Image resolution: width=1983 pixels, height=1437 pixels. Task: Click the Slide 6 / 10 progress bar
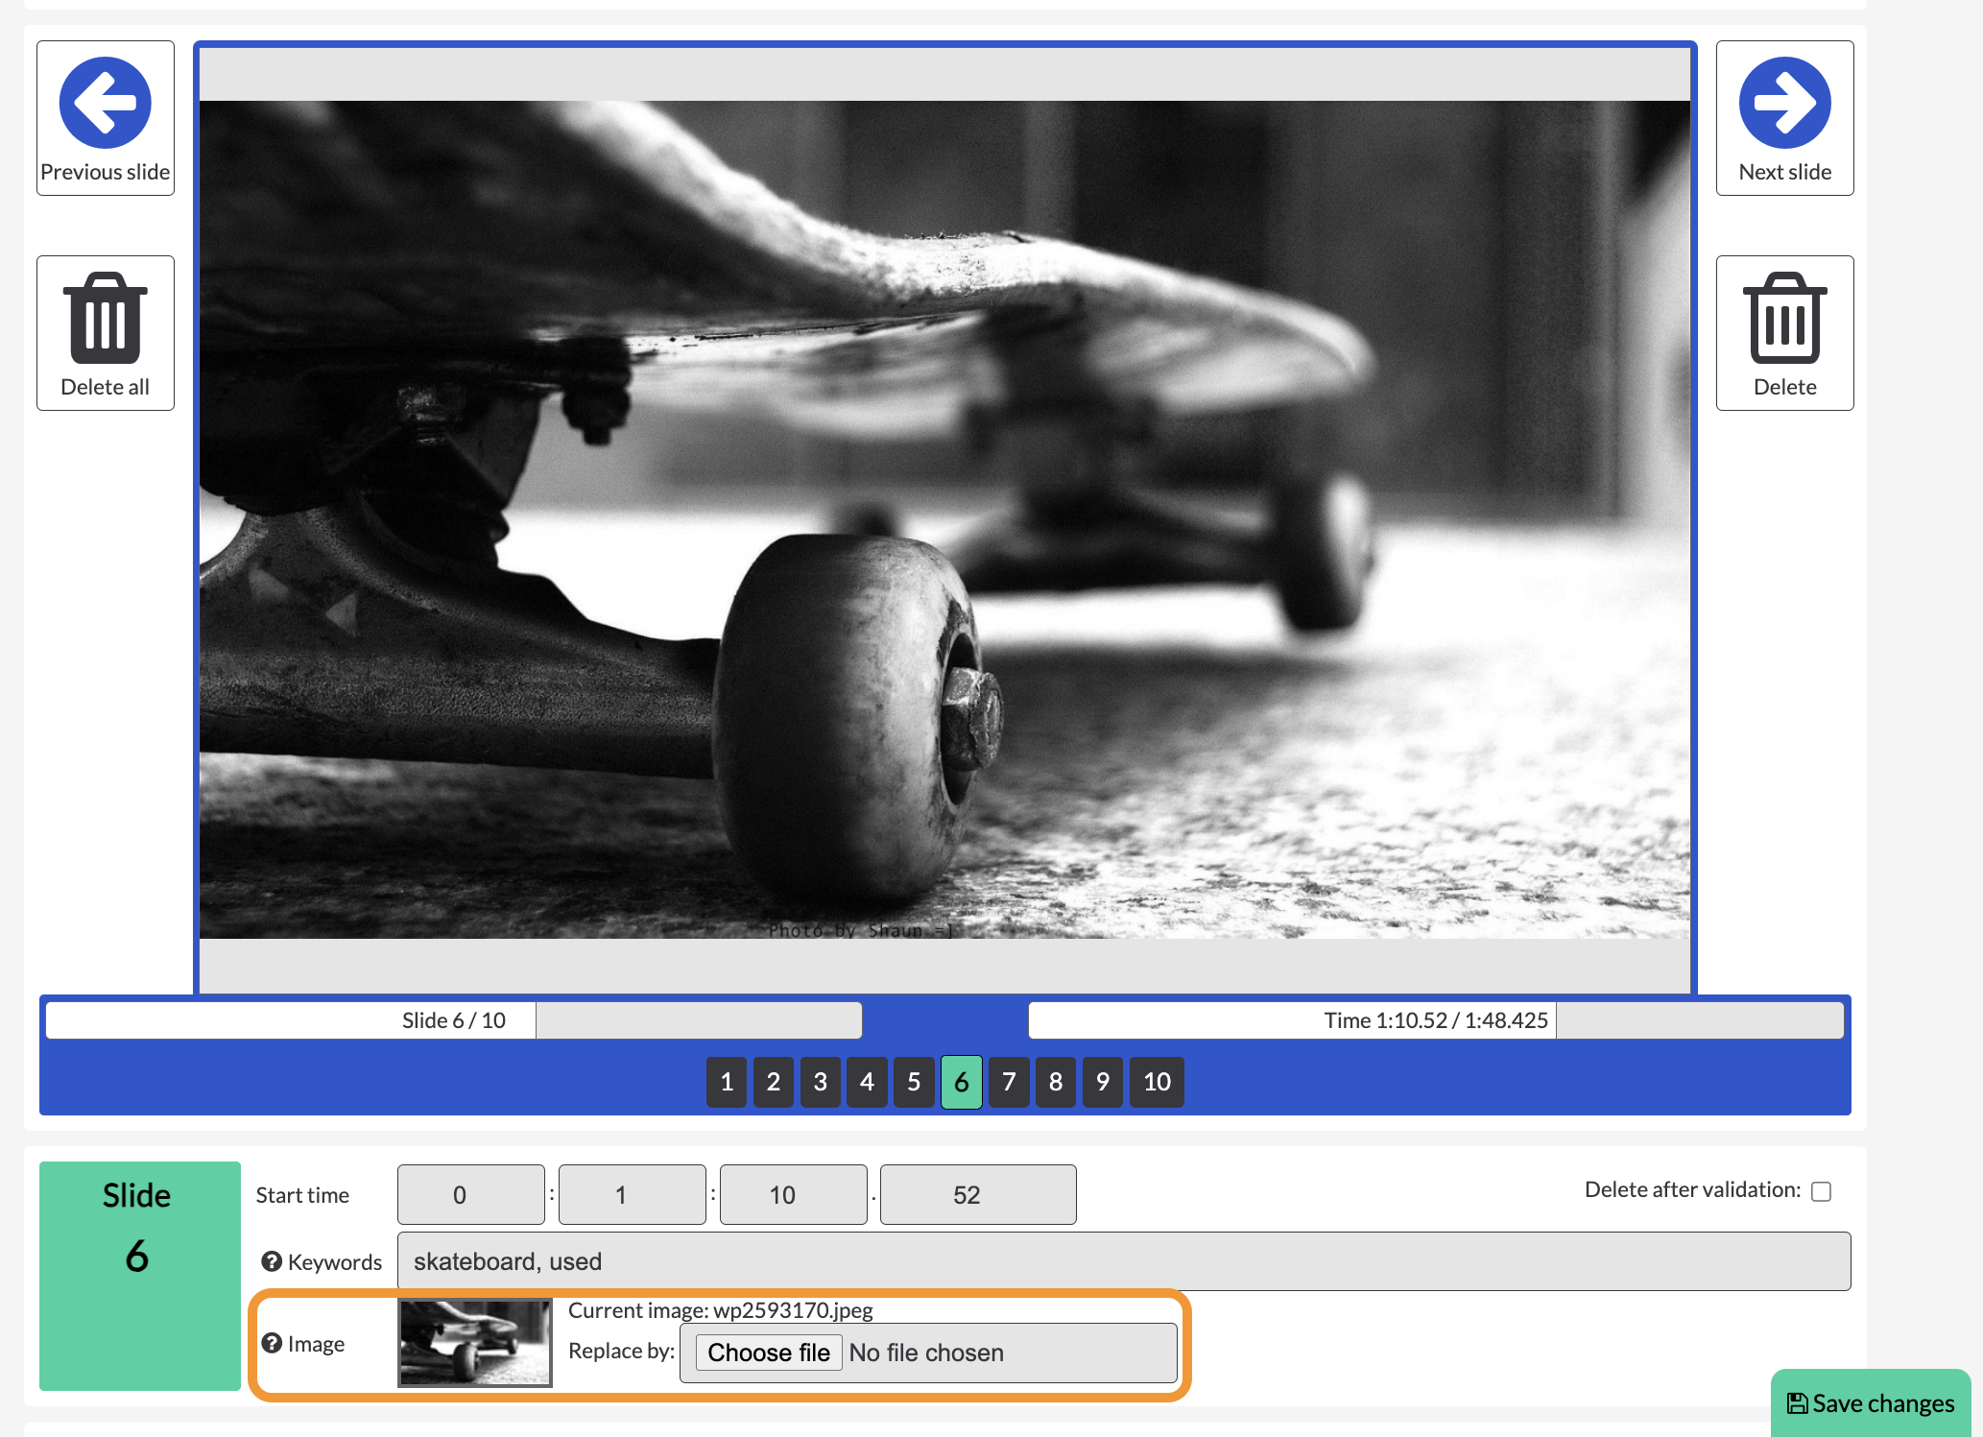click(454, 1020)
